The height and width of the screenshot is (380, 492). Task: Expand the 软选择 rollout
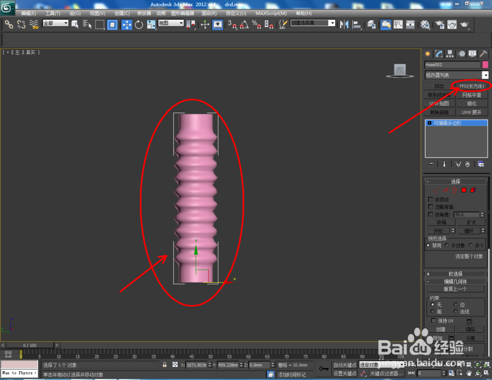455,274
